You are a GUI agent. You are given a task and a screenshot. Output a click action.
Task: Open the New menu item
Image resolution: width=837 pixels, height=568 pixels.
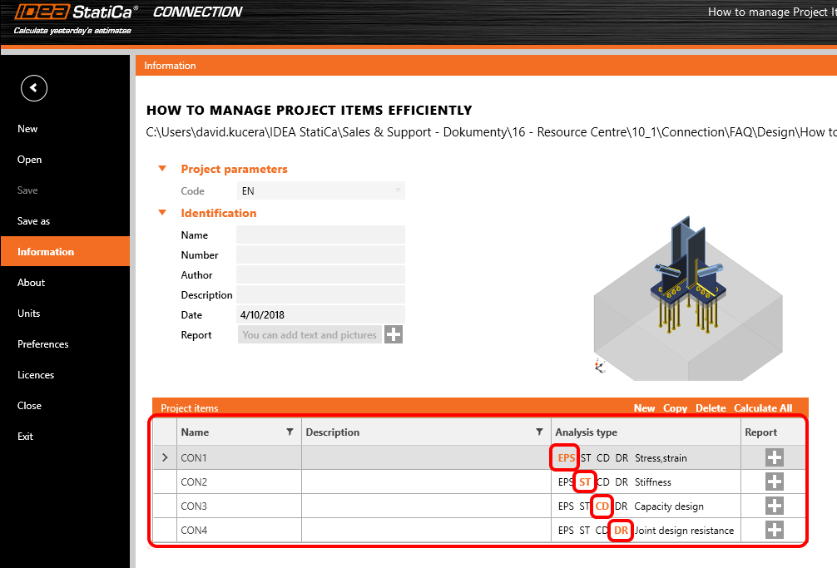pos(27,129)
